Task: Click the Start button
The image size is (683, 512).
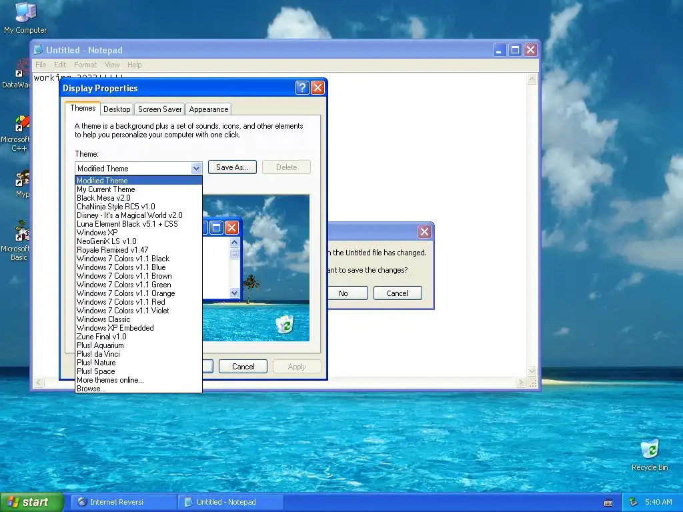Action: (31, 502)
